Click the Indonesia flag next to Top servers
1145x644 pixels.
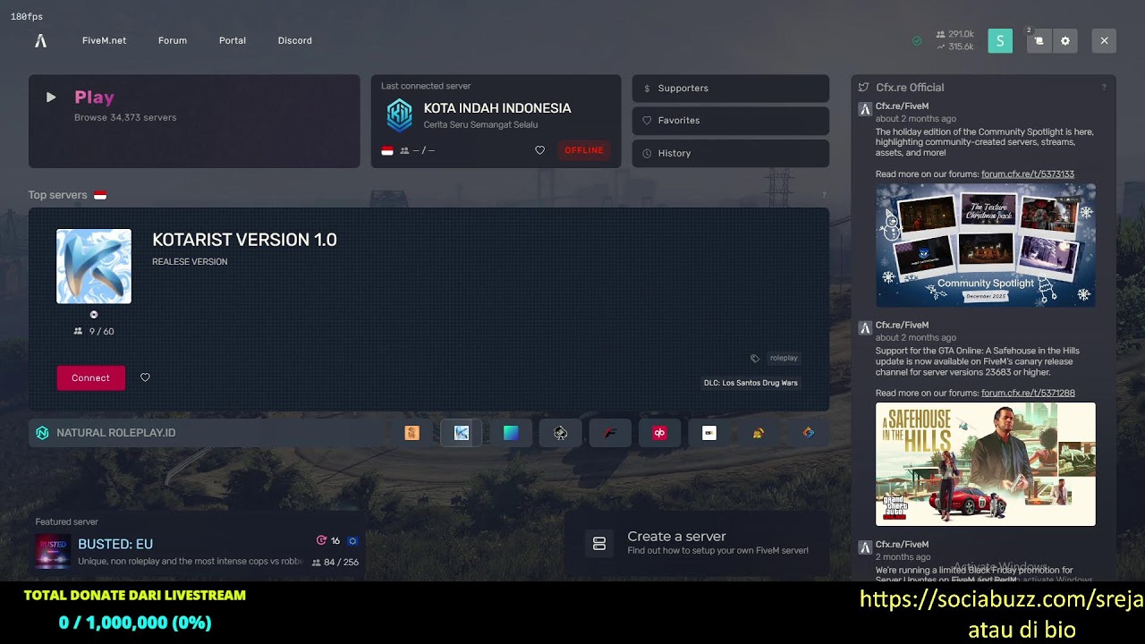(100, 195)
